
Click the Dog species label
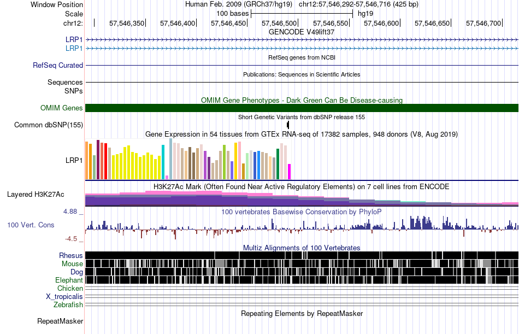pos(77,272)
